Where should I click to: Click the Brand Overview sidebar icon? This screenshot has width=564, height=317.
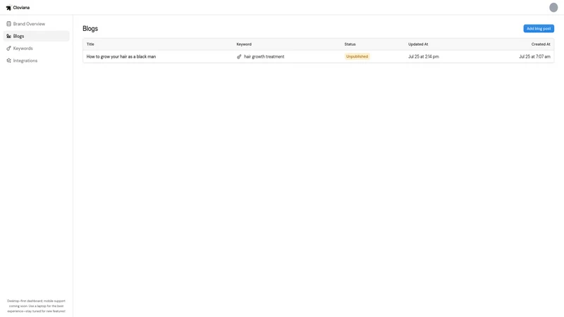(8, 24)
